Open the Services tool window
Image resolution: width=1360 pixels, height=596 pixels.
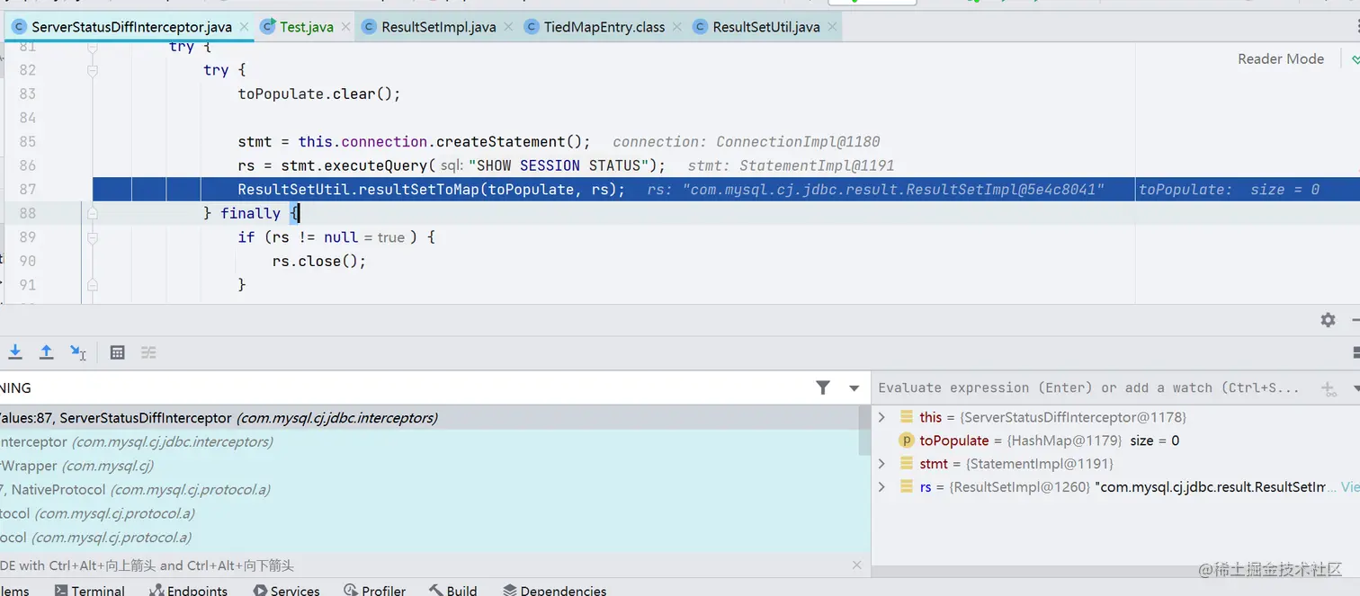click(286, 590)
